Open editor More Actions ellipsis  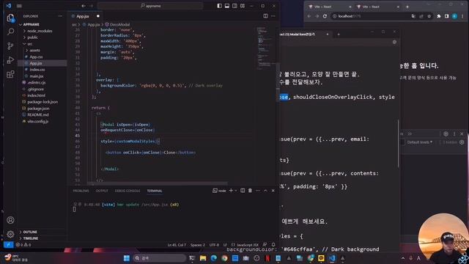click(x=273, y=16)
